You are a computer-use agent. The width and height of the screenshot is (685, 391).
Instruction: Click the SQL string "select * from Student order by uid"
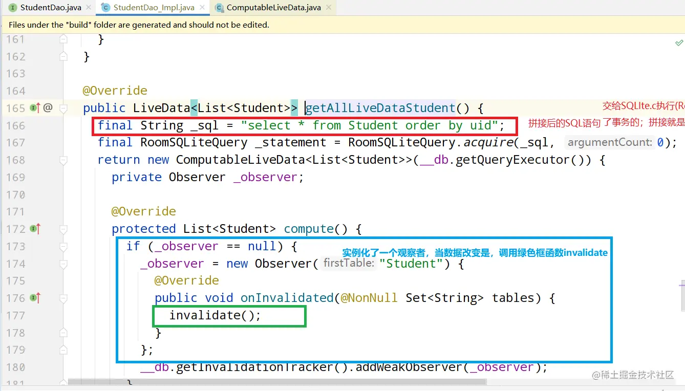(369, 125)
